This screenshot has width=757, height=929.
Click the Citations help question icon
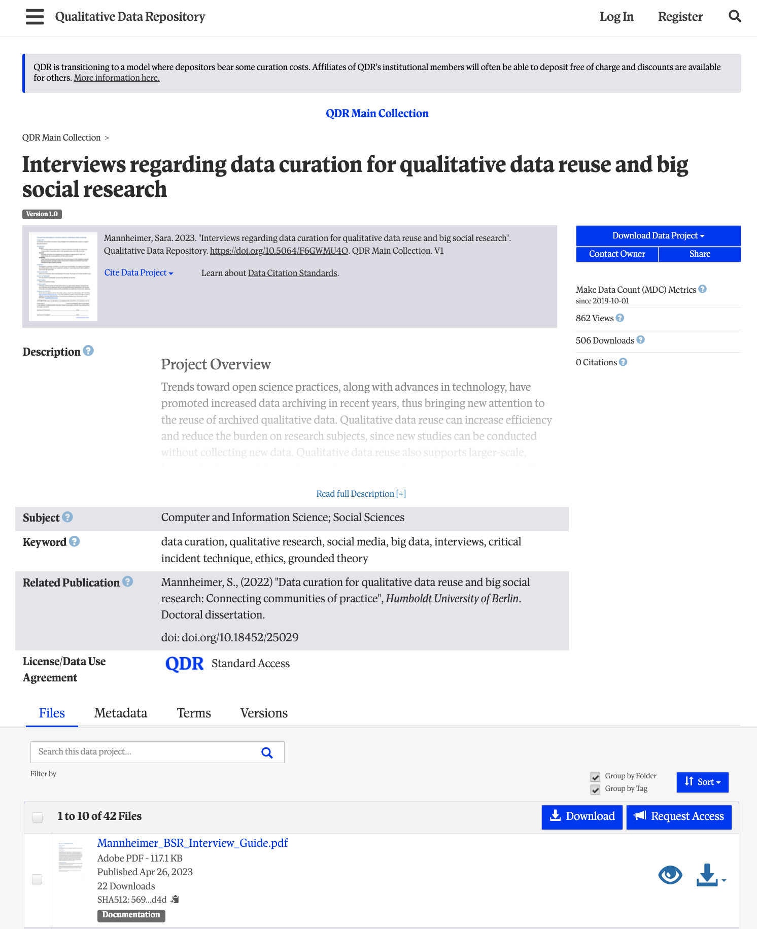(x=623, y=362)
